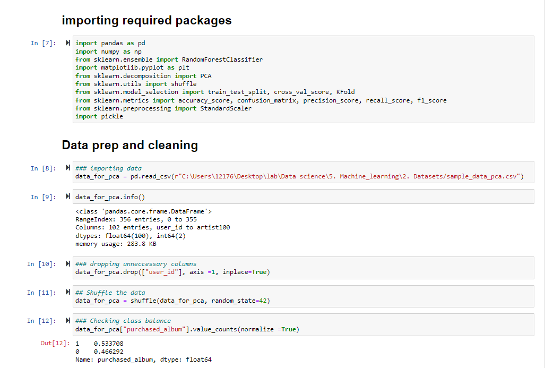Screen dimensions: 545x368
Task: Click the shuffle code in cell In [11]
Action: pyautogui.click(x=170, y=300)
